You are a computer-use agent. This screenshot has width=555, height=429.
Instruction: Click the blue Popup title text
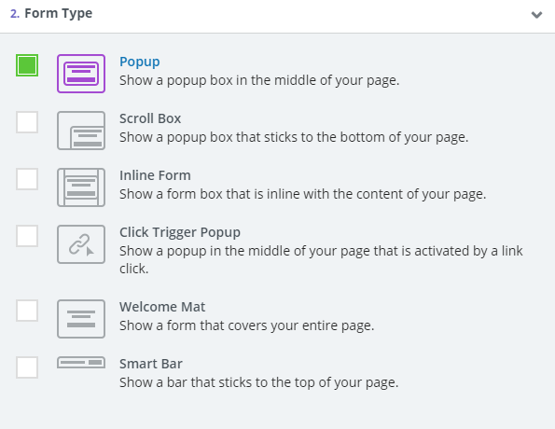(140, 62)
